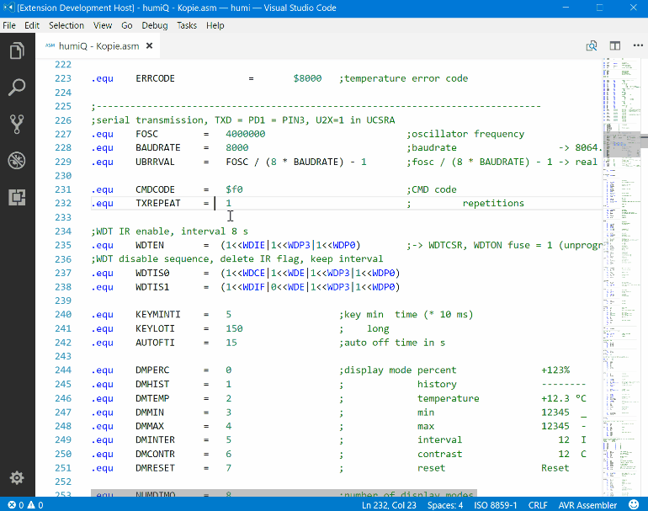648x511 pixels.
Task: Click the ';oscillator frequency' comment
Action: [465, 134]
